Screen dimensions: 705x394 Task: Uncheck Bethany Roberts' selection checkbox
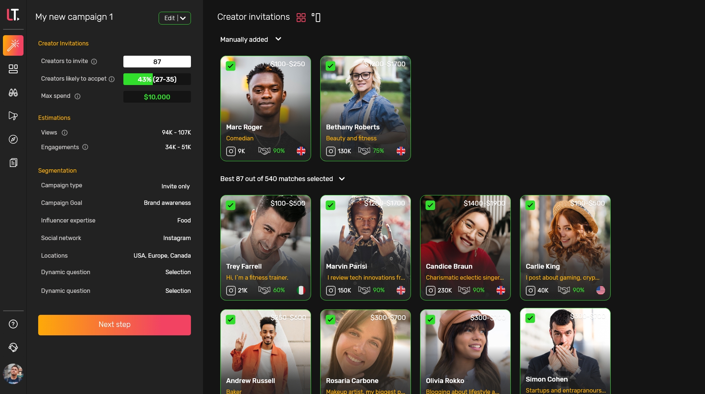330,66
